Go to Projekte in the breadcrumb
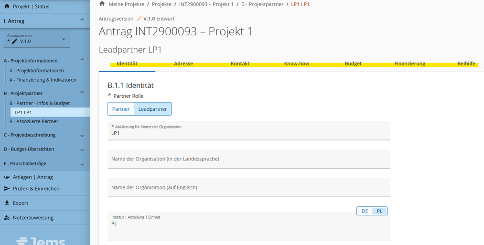This screenshot has width=484, height=245. coord(161,4)
